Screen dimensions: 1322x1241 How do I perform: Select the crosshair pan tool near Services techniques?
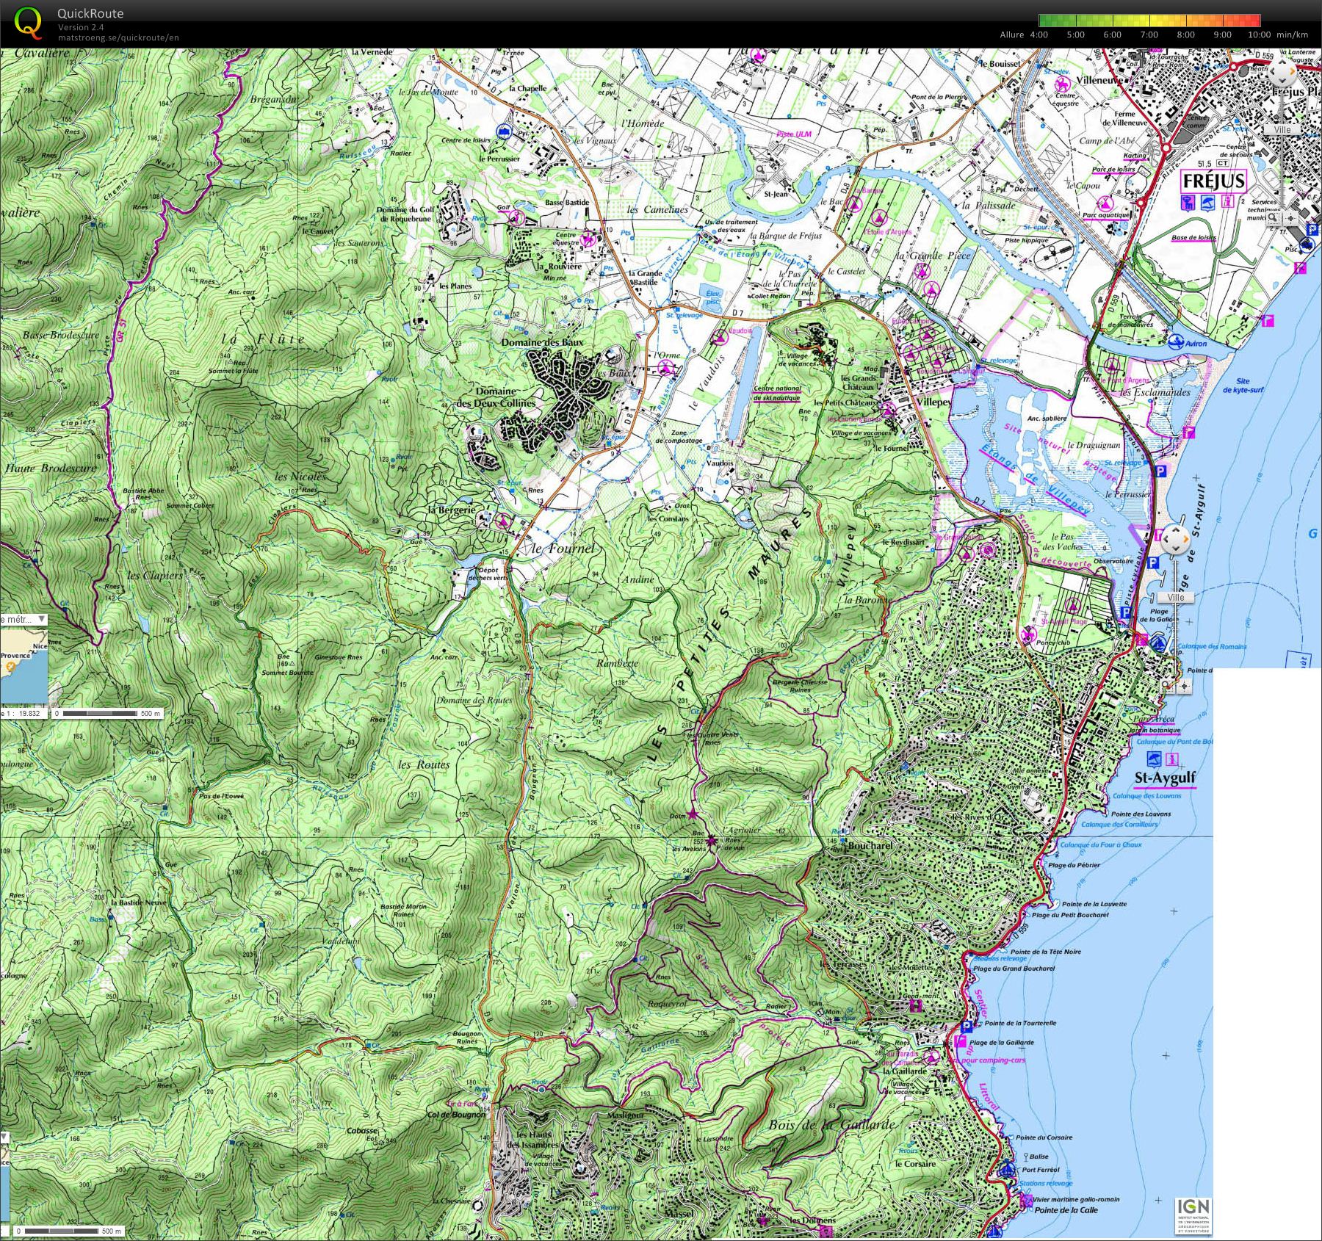click(1290, 218)
